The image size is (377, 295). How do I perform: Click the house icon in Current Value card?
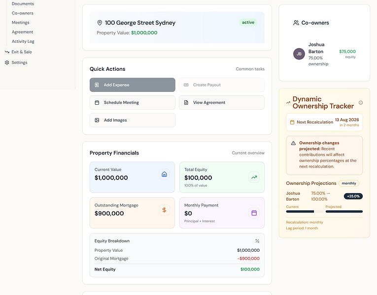tap(164, 174)
